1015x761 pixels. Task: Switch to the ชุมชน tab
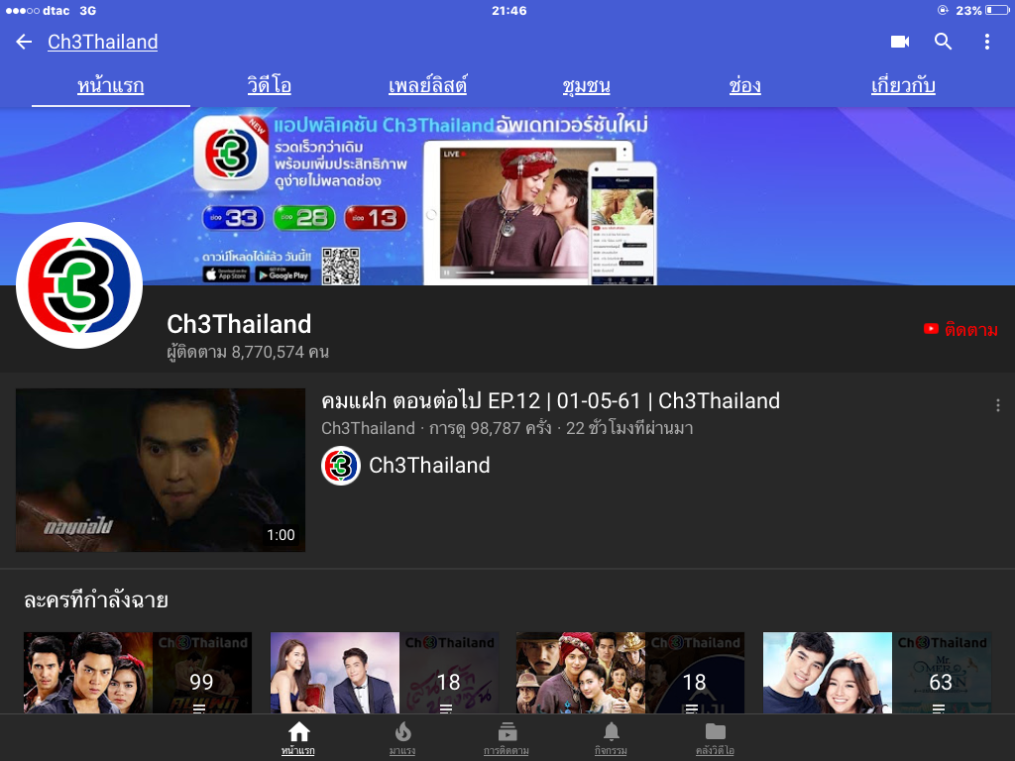click(587, 85)
